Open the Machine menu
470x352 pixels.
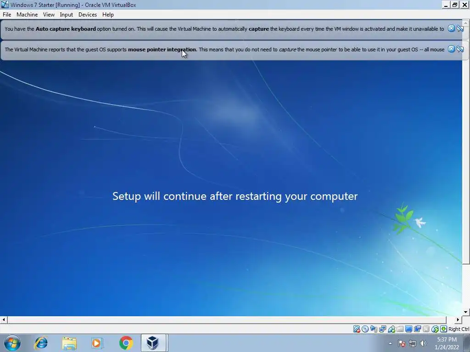[x=27, y=15]
